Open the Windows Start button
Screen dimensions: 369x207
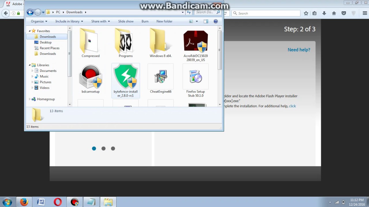[x=7, y=202]
